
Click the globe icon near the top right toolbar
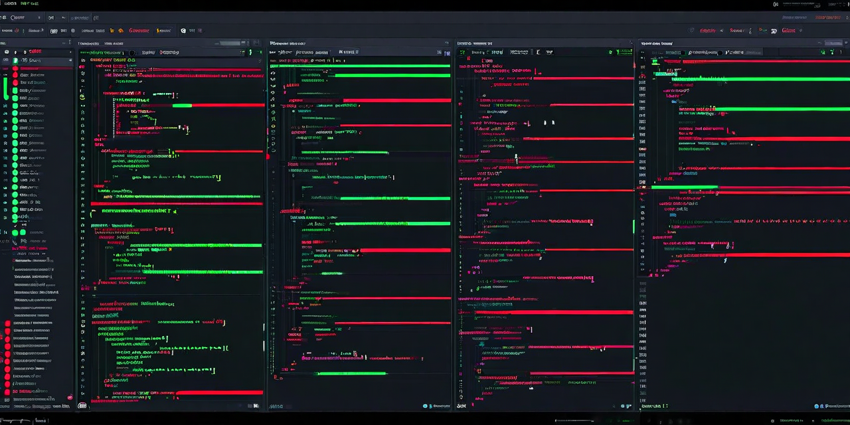coord(774,30)
